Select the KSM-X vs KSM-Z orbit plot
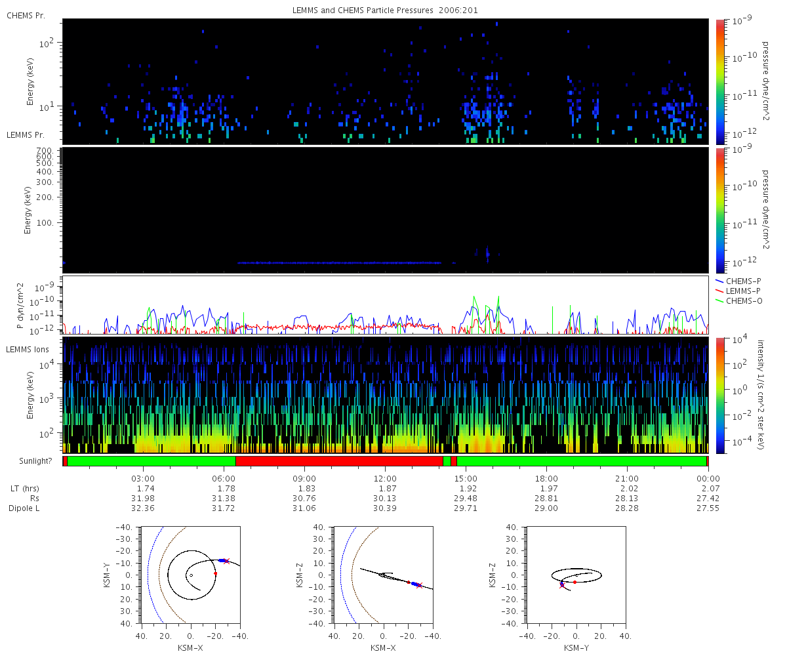The width and height of the screenshot is (787, 656). click(x=384, y=575)
